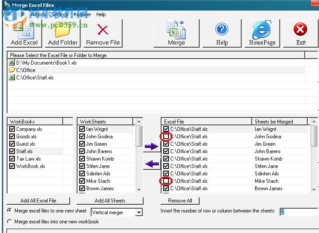Uncheck John Godina worksheet checkbox
Viewport: 319px width, 233px height.
click(82, 137)
